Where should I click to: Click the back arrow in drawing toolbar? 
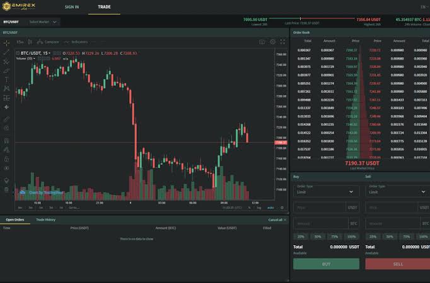[x=6, y=107]
